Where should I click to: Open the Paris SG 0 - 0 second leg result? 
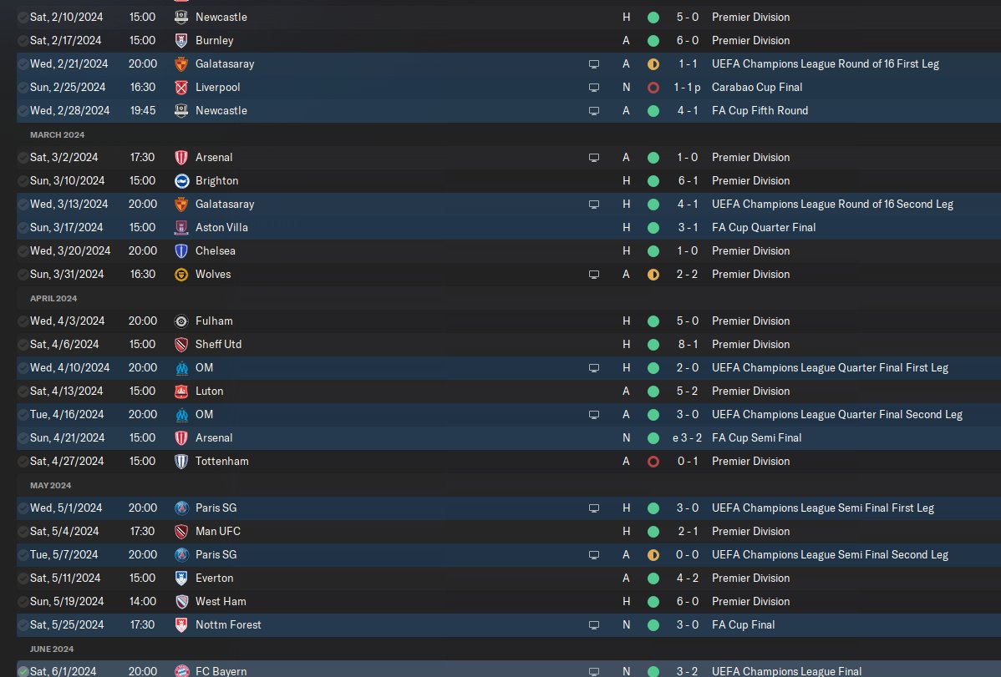click(688, 555)
